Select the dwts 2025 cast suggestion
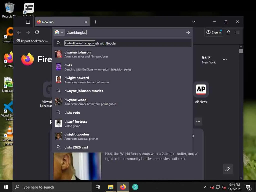 [x=122, y=147]
